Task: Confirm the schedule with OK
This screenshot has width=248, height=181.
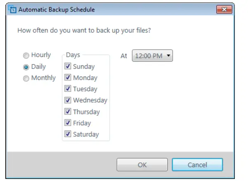Action: [142, 165]
